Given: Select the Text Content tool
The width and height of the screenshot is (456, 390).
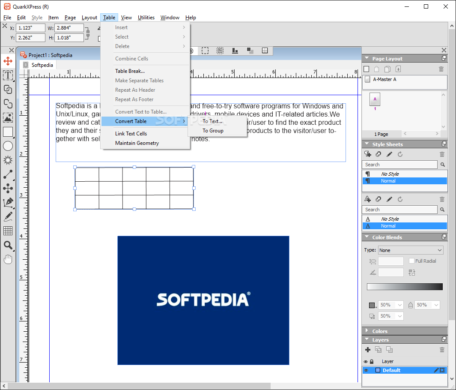Looking at the screenshot, I should tap(8, 75).
